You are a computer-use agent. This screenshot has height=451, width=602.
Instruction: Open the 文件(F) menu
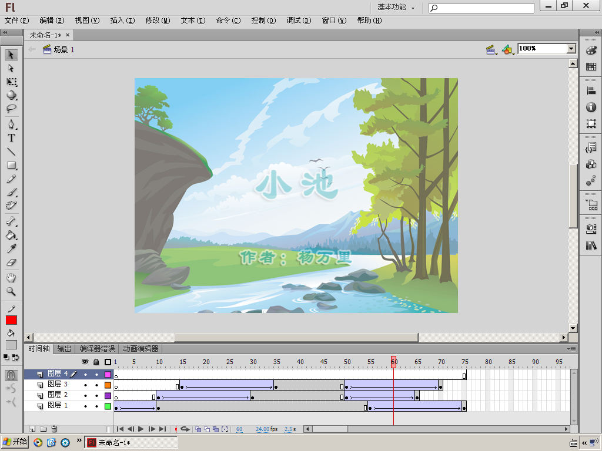17,21
